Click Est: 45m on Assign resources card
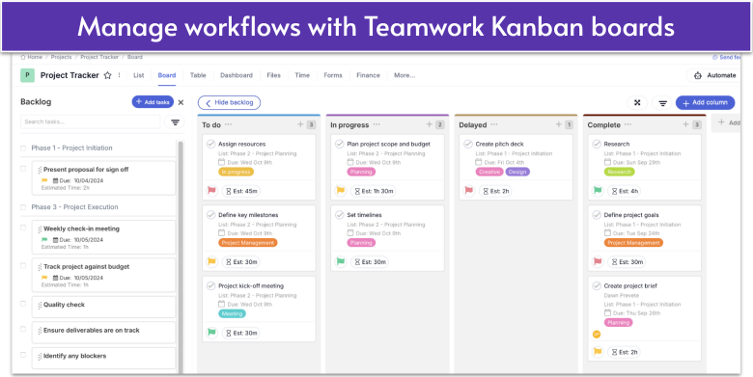 point(240,191)
